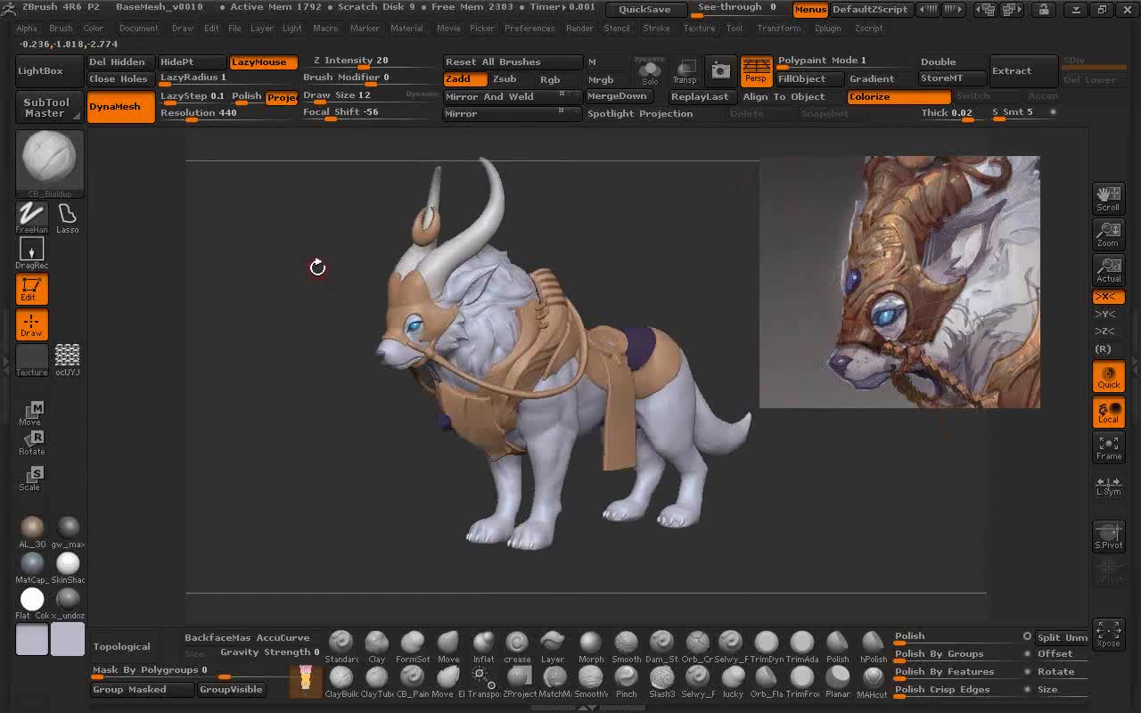Click the MergeDown button

617,96
